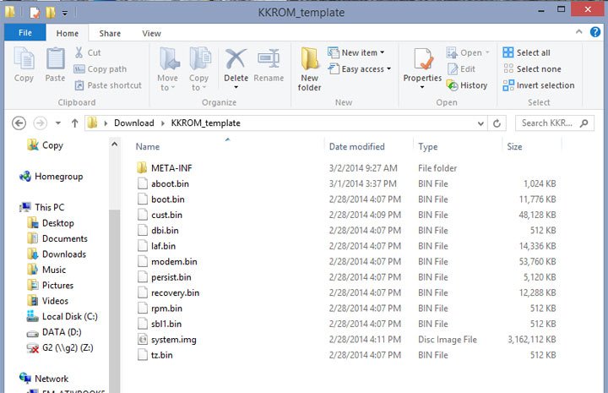Cut the selection with scissors icon
The image size is (608, 393).
click(x=88, y=52)
